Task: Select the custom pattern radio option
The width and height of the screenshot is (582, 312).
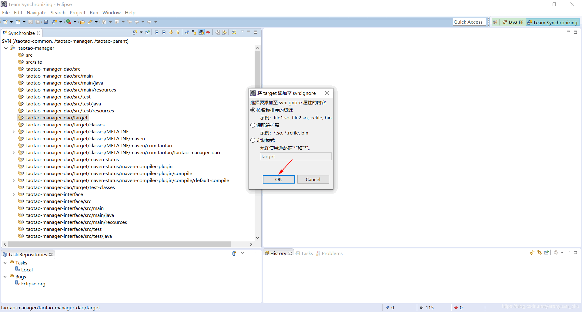Action: (253, 140)
